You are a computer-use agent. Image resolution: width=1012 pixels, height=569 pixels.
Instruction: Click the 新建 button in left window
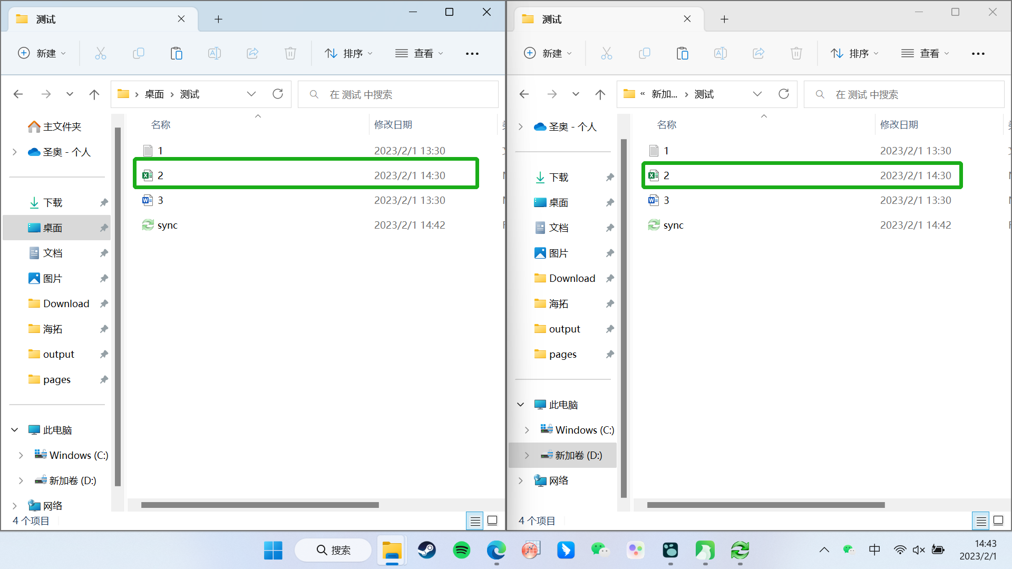[42, 53]
